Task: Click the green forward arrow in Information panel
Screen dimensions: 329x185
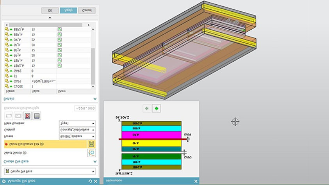Action: pyautogui.click(x=156, y=109)
